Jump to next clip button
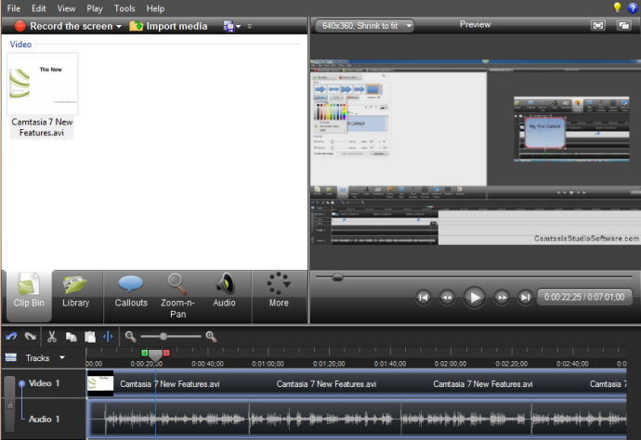641x440 pixels. point(525,297)
